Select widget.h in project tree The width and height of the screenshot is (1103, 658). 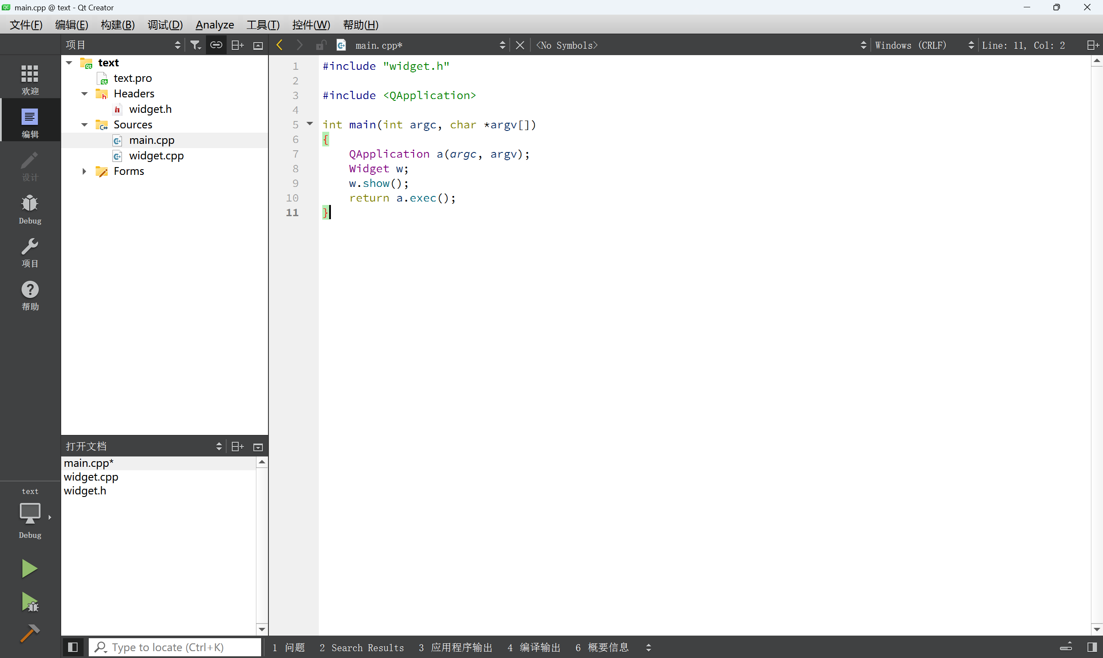pos(150,109)
